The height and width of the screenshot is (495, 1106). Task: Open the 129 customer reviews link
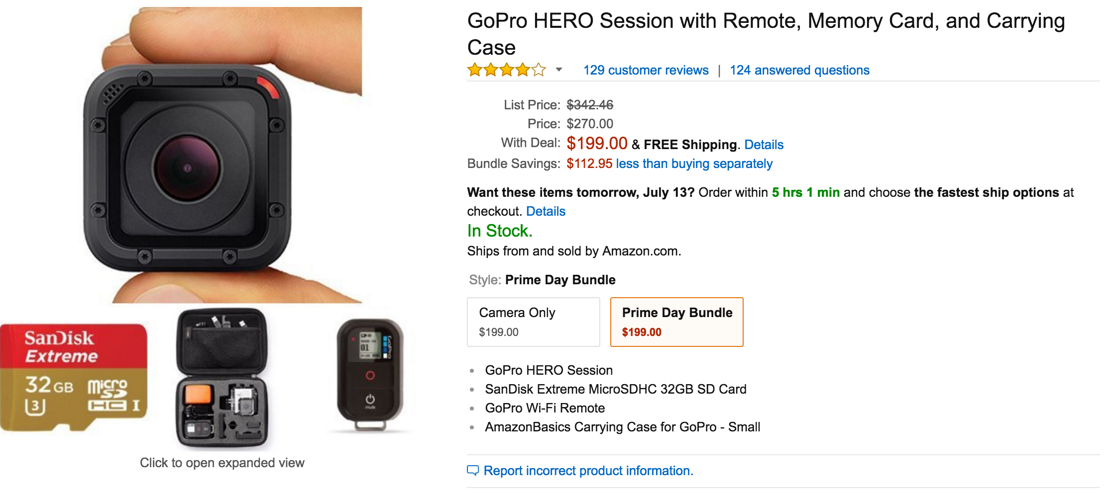(x=646, y=71)
